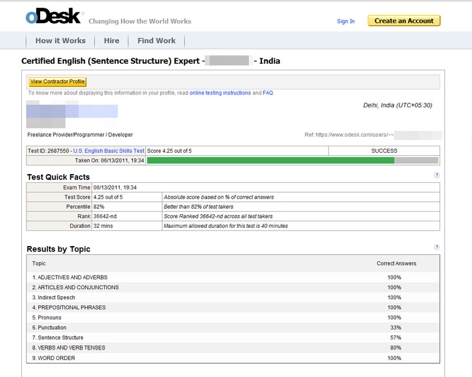Click the 57% Sentence Structure score
The height and width of the screenshot is (377, 472).
[395, 337]
